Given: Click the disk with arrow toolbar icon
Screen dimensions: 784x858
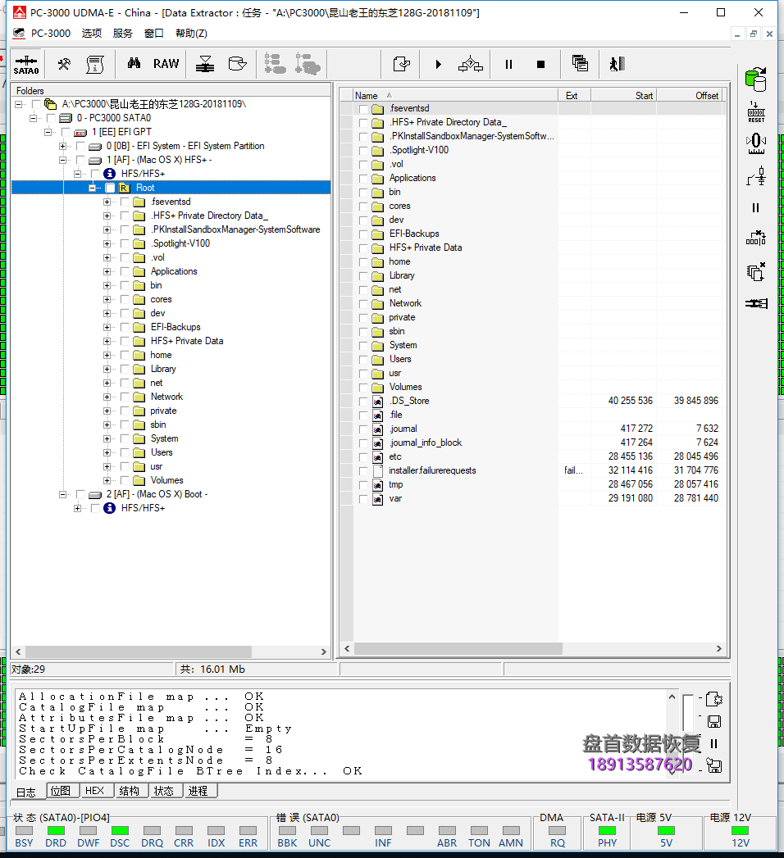Looking at the screenshot, I should point(237,63).
